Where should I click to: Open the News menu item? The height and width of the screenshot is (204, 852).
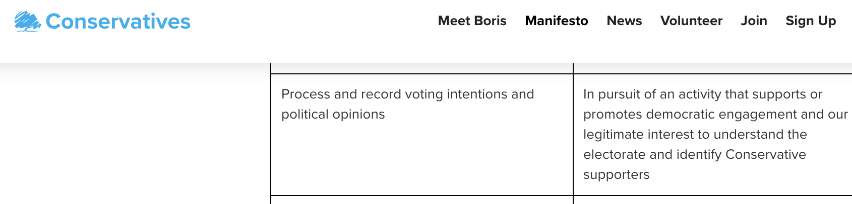(624, 21)
